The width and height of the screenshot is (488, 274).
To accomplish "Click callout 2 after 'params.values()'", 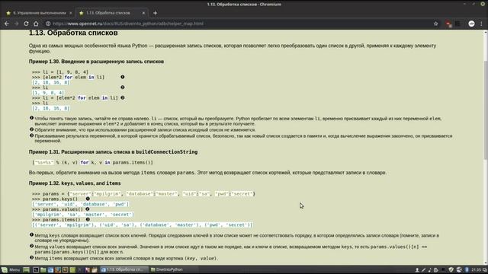I will (x=88, y=209).
